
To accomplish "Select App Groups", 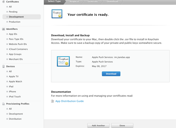I will (15, 54).
